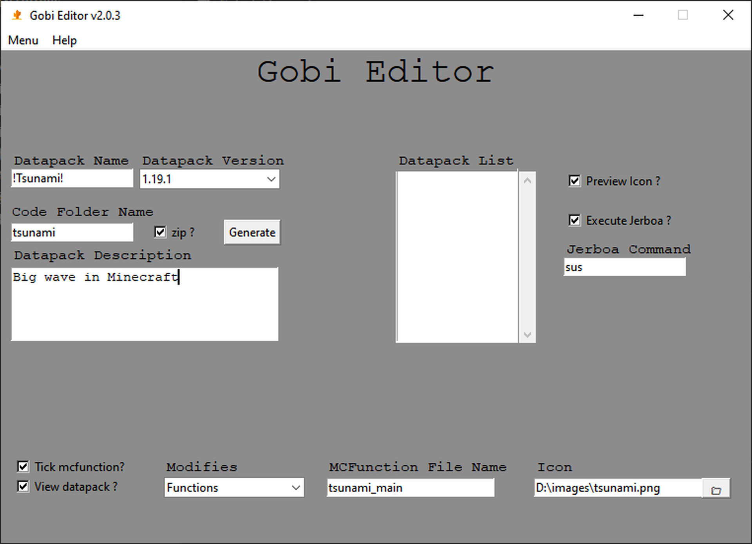This screenshot has width=752, height=544.
Task: Open the Menu
Action: (23, 40)
